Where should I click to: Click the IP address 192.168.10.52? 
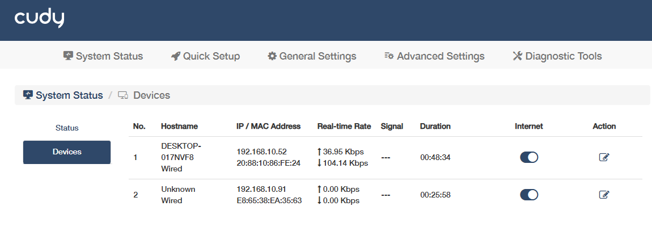[261, 152]
